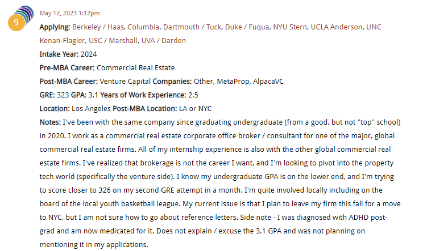Click the bold Notes label
Image resolution: width=427 pixels, height=251 pixels.
point(49,122)
